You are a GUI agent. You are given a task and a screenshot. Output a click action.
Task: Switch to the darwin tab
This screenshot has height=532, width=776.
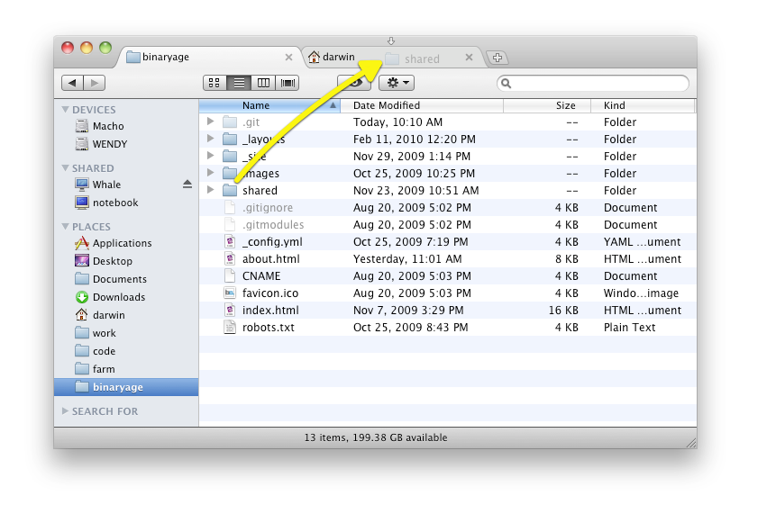[338, 56]
